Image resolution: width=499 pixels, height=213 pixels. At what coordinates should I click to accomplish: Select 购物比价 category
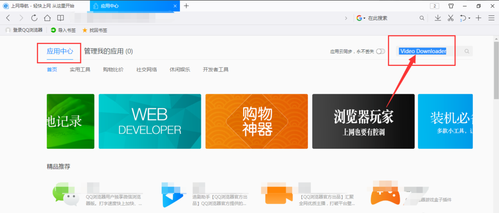pyautogui.click(x=113, y=70)
